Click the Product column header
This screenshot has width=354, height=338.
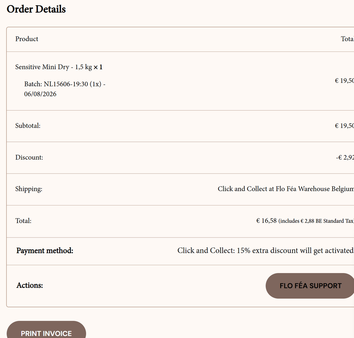tap(27, 39)
